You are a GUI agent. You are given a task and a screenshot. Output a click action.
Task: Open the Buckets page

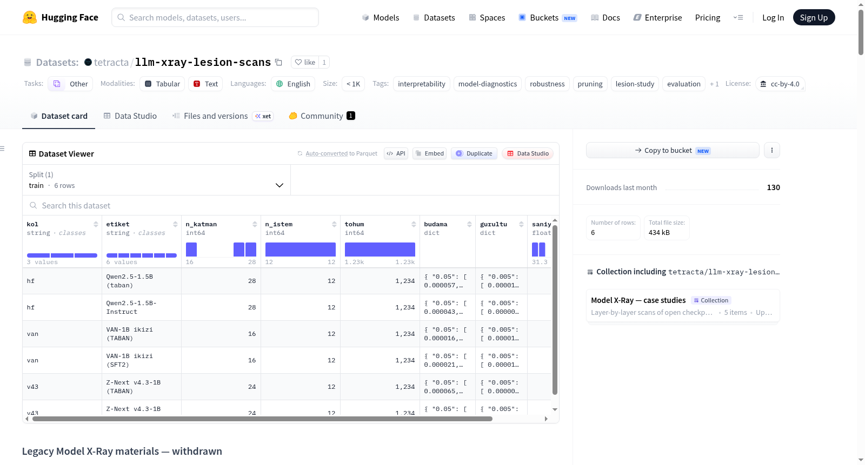coord(548,17)
